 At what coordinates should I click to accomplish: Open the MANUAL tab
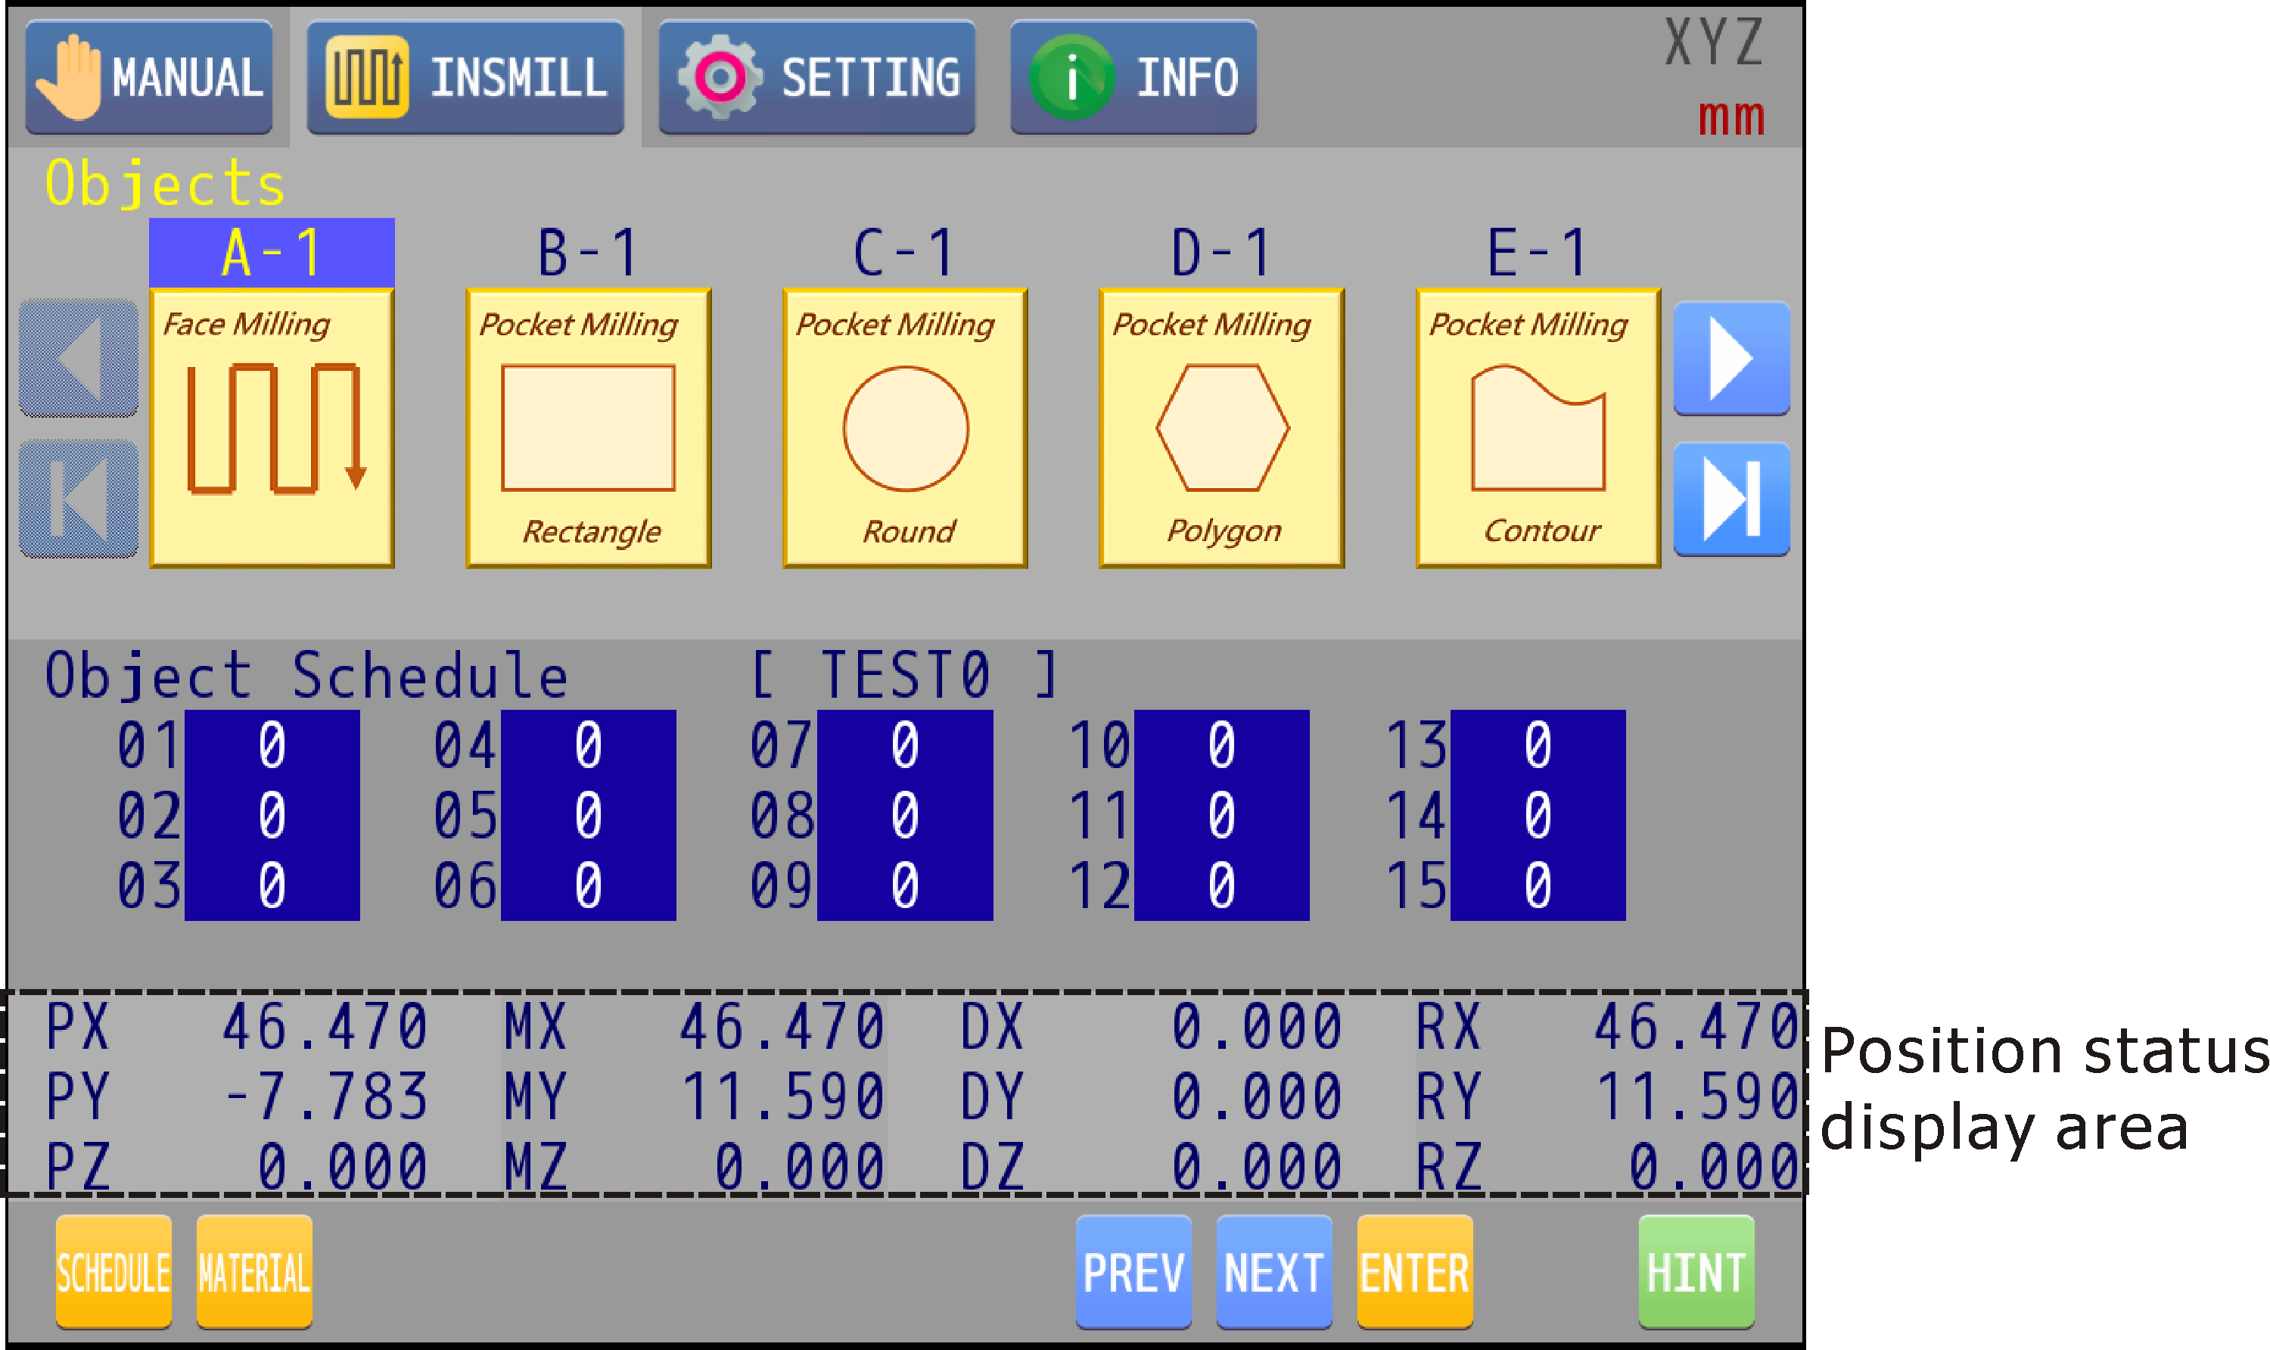coord(149,77)
